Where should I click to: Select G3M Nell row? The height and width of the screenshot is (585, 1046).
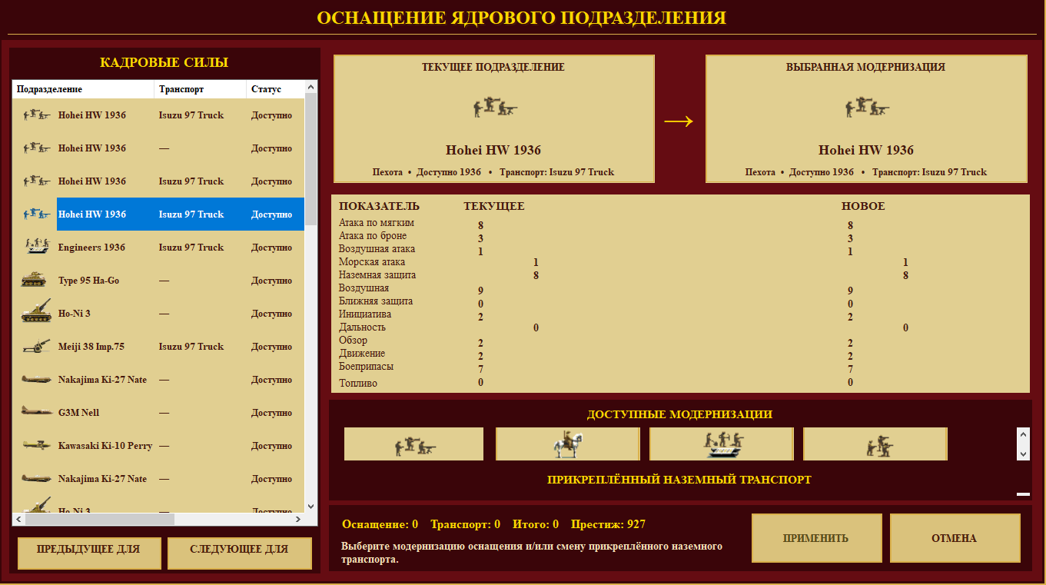pyautogui.click(x=159, y=412)
